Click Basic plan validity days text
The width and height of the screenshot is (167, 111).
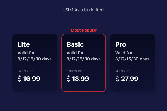83,56
